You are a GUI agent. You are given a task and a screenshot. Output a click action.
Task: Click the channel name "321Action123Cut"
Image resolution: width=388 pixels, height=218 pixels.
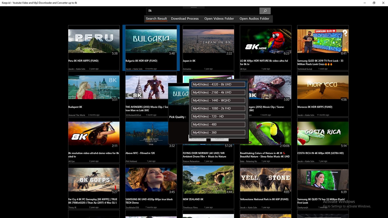(133, 115)
